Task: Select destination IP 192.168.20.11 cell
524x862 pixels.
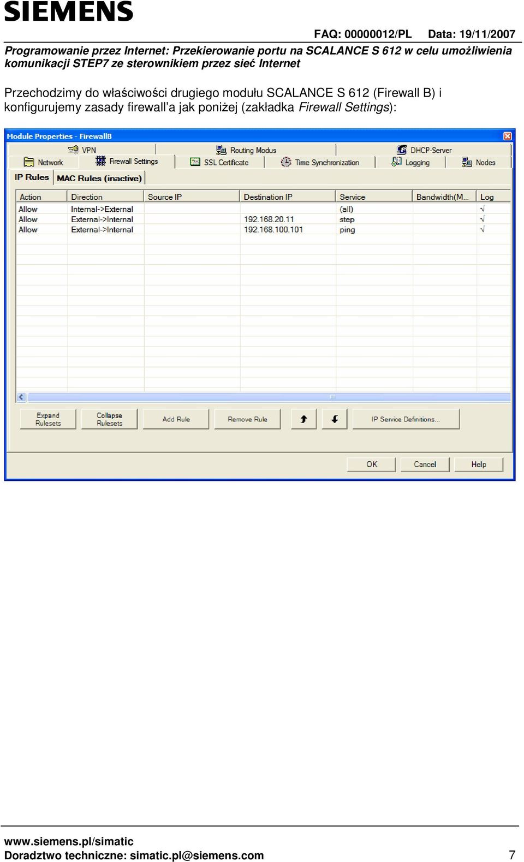Action: pyautogui.click(x=288, y=219)
